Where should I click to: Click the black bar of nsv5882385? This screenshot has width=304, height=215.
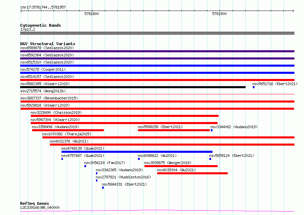coord(133,87)
